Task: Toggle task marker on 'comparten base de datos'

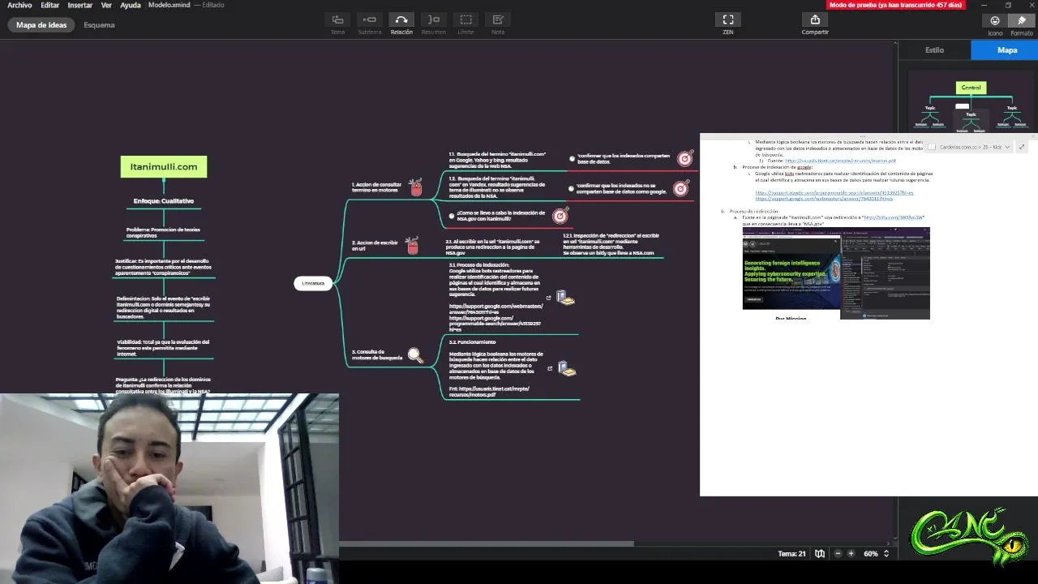Action: (x=572, y=158)
